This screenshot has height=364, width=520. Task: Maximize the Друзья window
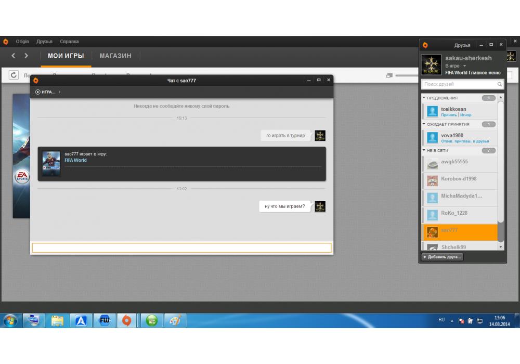[x=491, y=44]
